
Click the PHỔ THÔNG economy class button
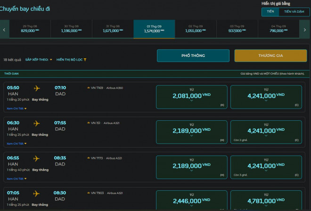(x=193, y=55)
